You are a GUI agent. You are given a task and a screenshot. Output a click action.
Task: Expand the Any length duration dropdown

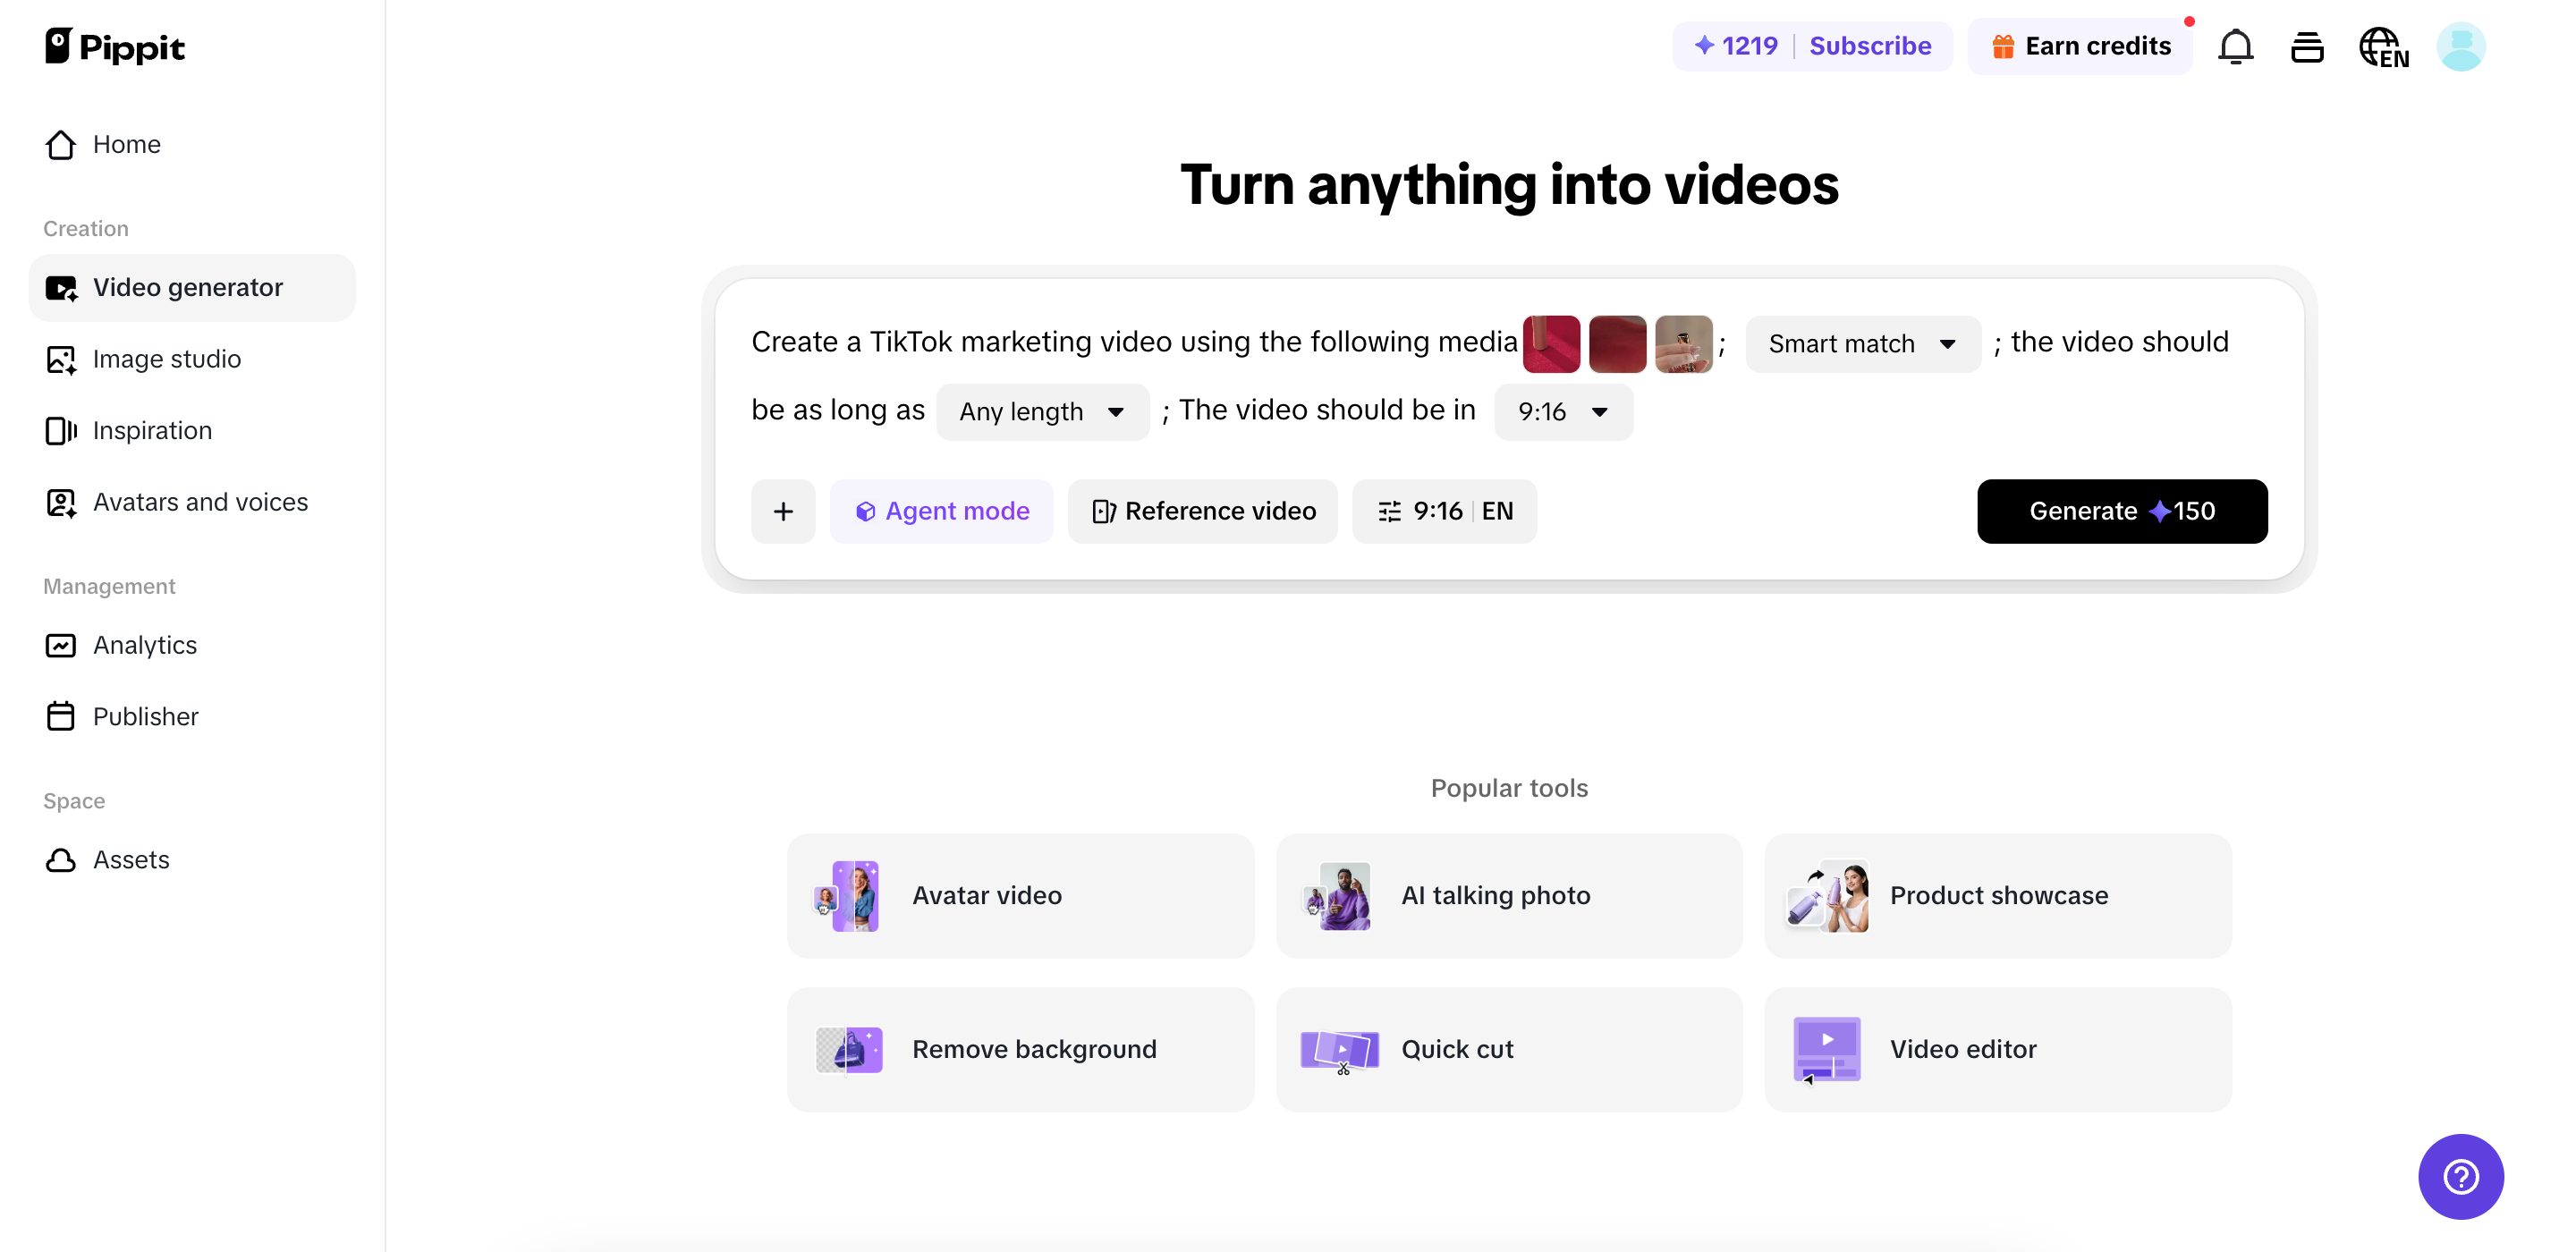coord(1042,411)
